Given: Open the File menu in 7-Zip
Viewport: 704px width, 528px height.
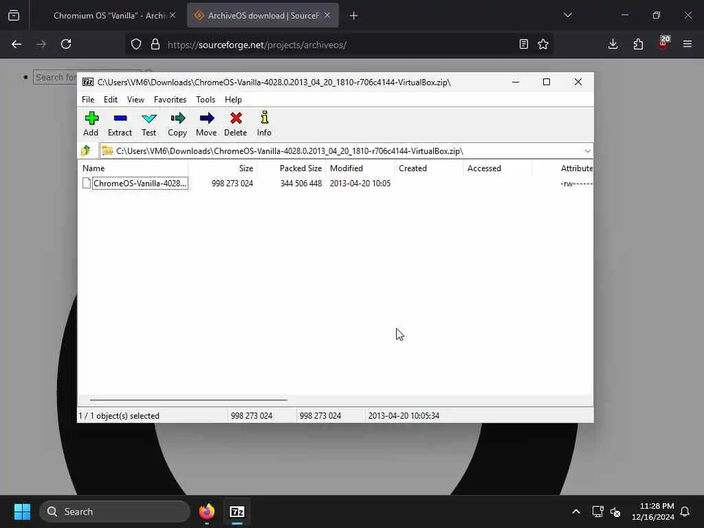Looking at the screenshot, I should click(x=88, y=100).
